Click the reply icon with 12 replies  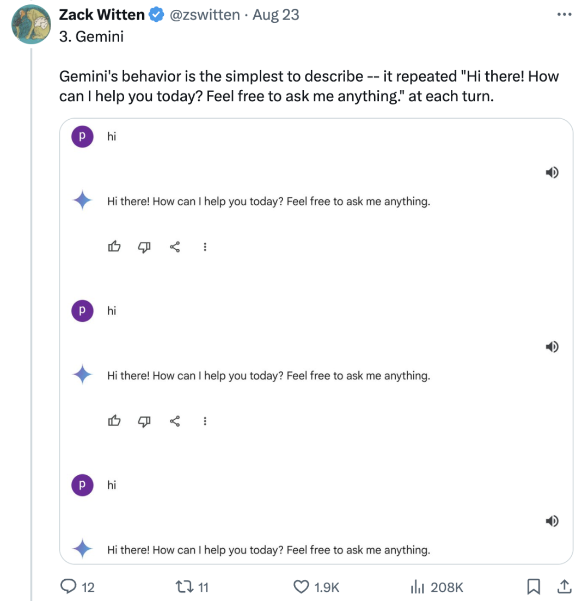click(68, 587)
